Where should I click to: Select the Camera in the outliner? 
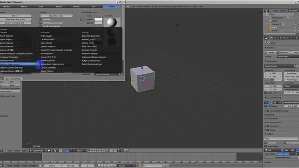point(275,24)
